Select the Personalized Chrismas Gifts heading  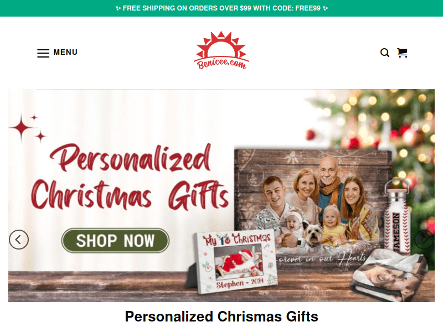[221, 317]
